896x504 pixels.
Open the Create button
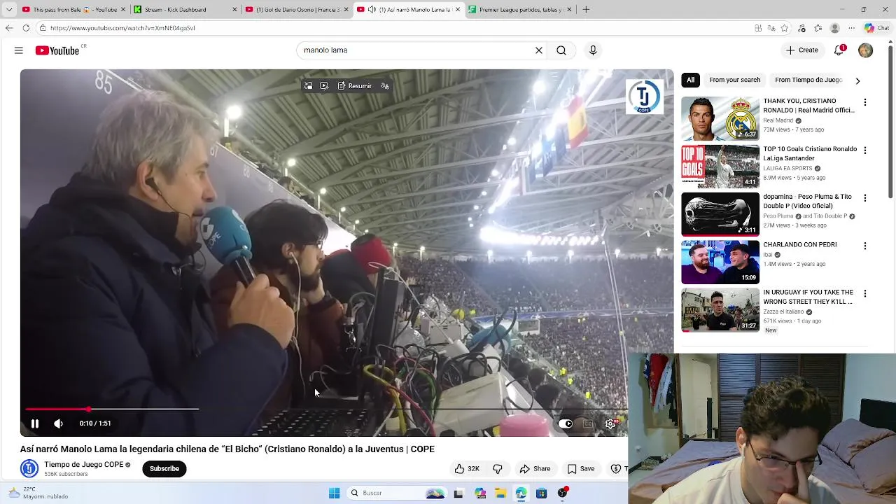[802, 50]
